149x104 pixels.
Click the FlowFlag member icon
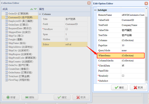coord(6,80)
